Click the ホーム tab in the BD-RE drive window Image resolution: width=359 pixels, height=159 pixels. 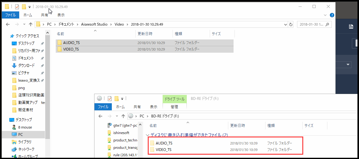(120, 107)
